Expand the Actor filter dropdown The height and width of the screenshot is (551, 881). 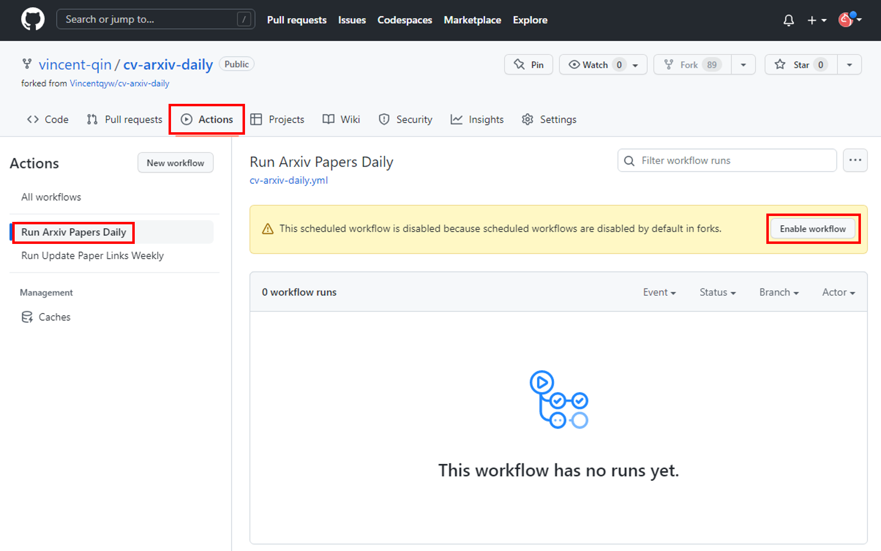(x=838, y=292)
